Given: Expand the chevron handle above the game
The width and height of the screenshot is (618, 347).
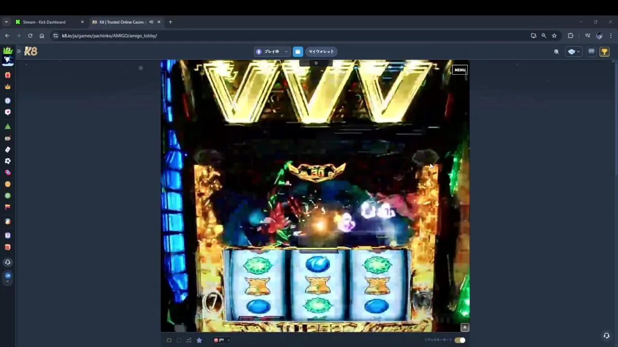Looking at the screenshot, I should [x=316, y=63].
